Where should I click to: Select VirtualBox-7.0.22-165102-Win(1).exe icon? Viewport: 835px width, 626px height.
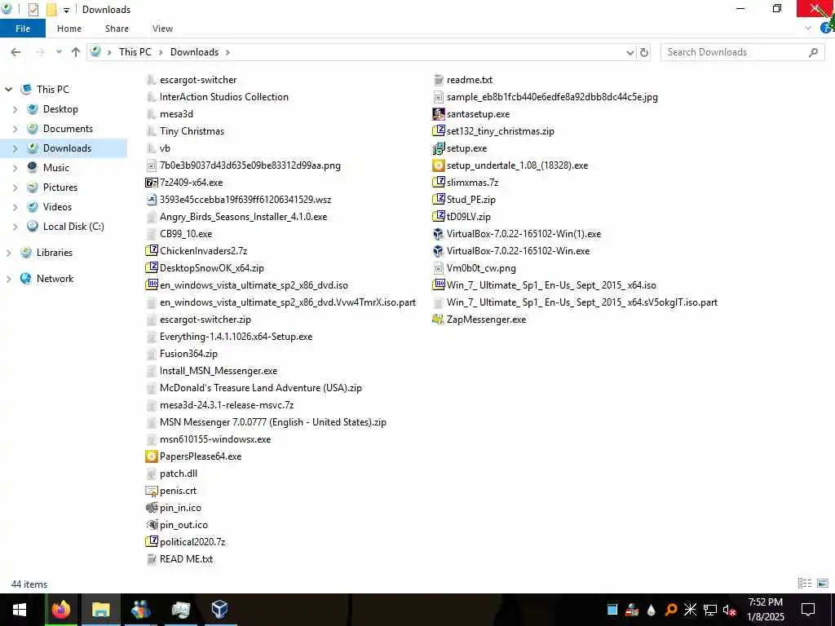438,234
